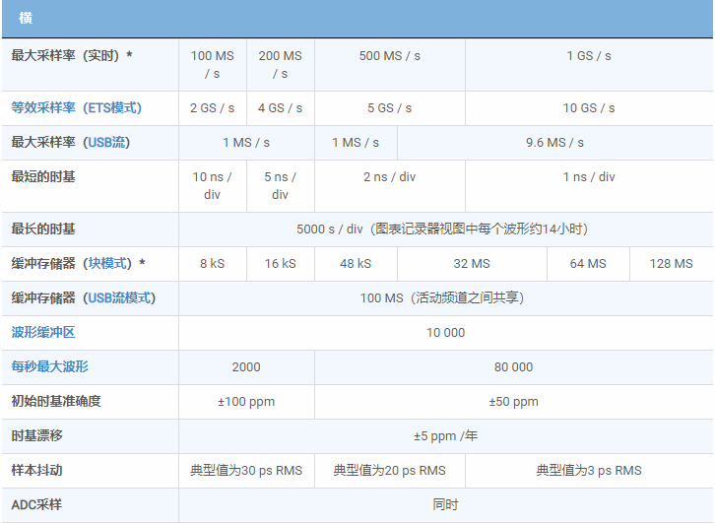This screenshot has height=524, width=715.
Task: Select the ±5 ppm /年 drift value
Action: [445, 435]
